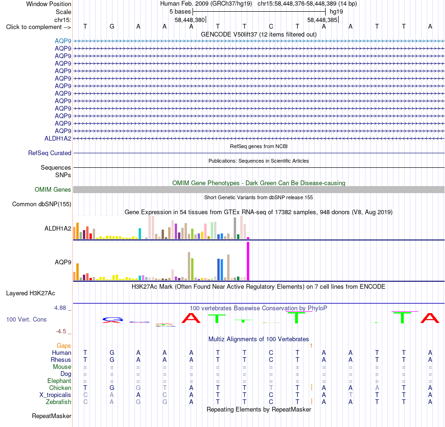
Task: Open the ALDH1A2 transcript in the GENCODE track
Action: (x=58, y=139)
